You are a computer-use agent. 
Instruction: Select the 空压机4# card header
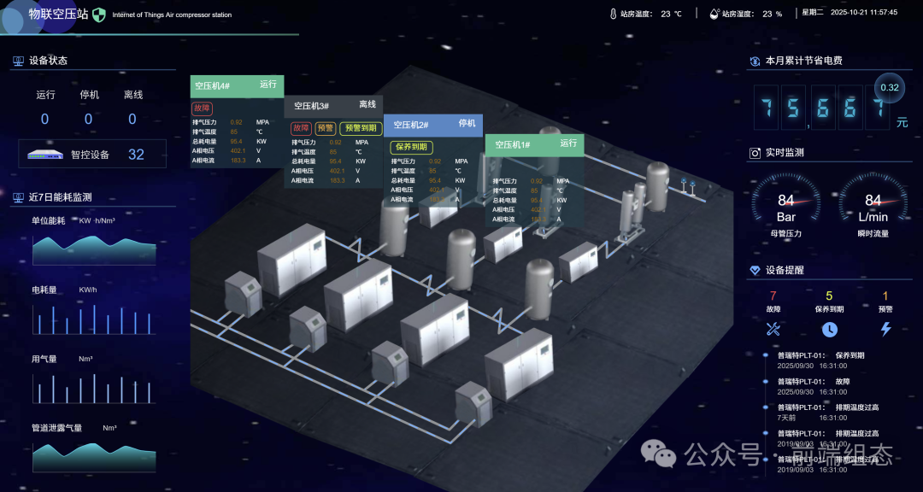point(237,86)
